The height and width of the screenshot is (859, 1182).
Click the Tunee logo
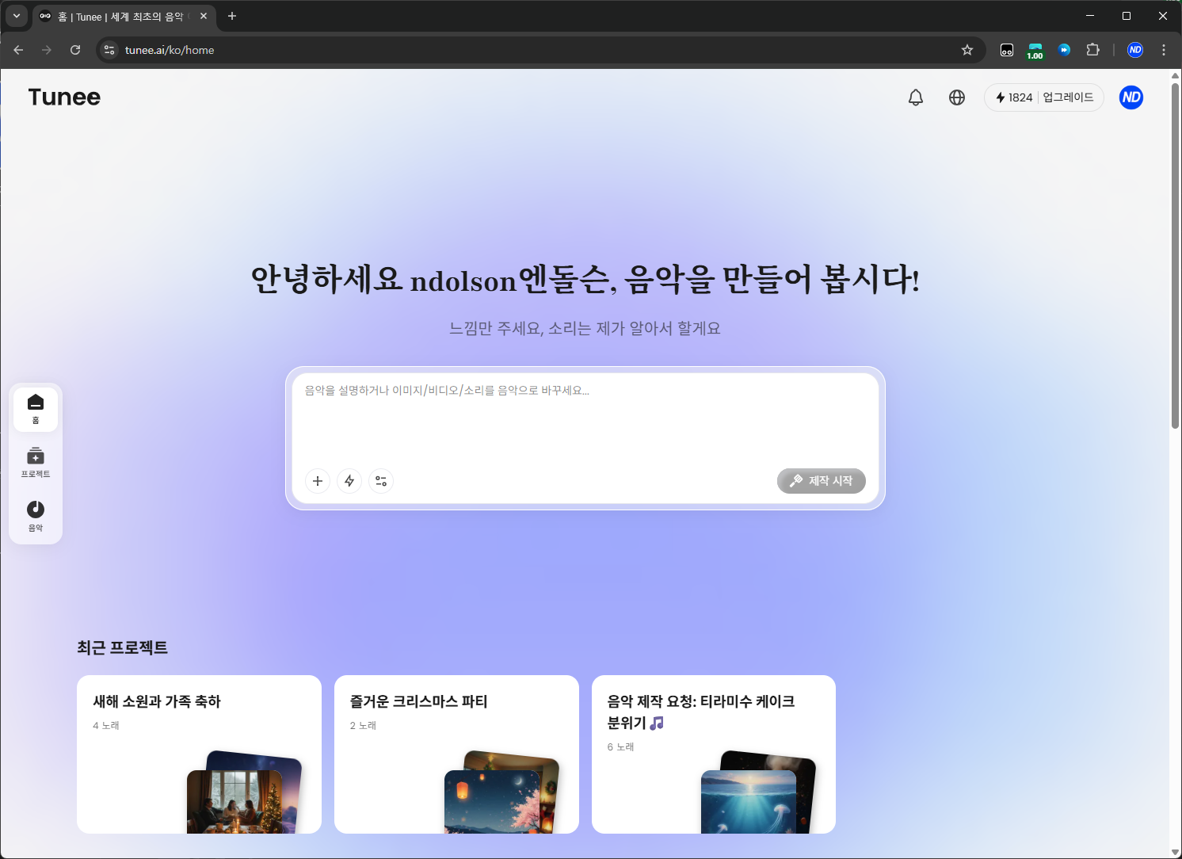pos(64,97)
